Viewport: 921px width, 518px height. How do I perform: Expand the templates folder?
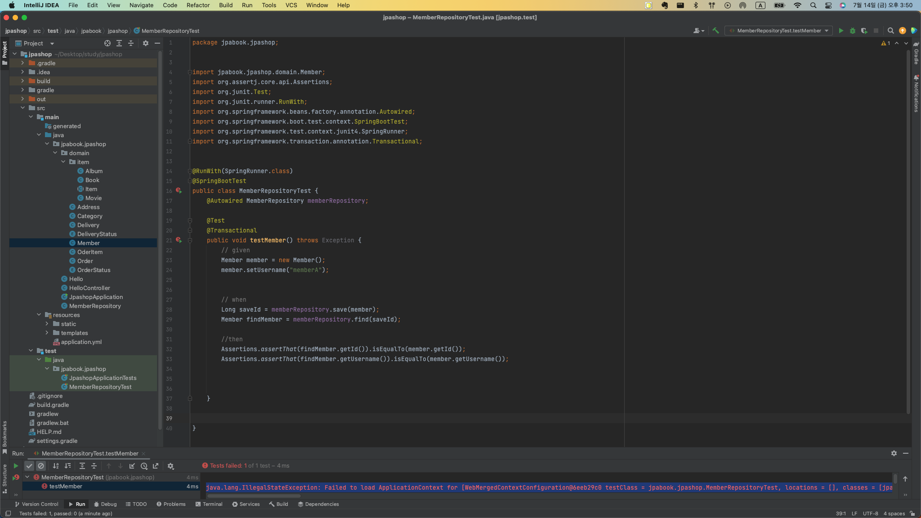[47, 333]
